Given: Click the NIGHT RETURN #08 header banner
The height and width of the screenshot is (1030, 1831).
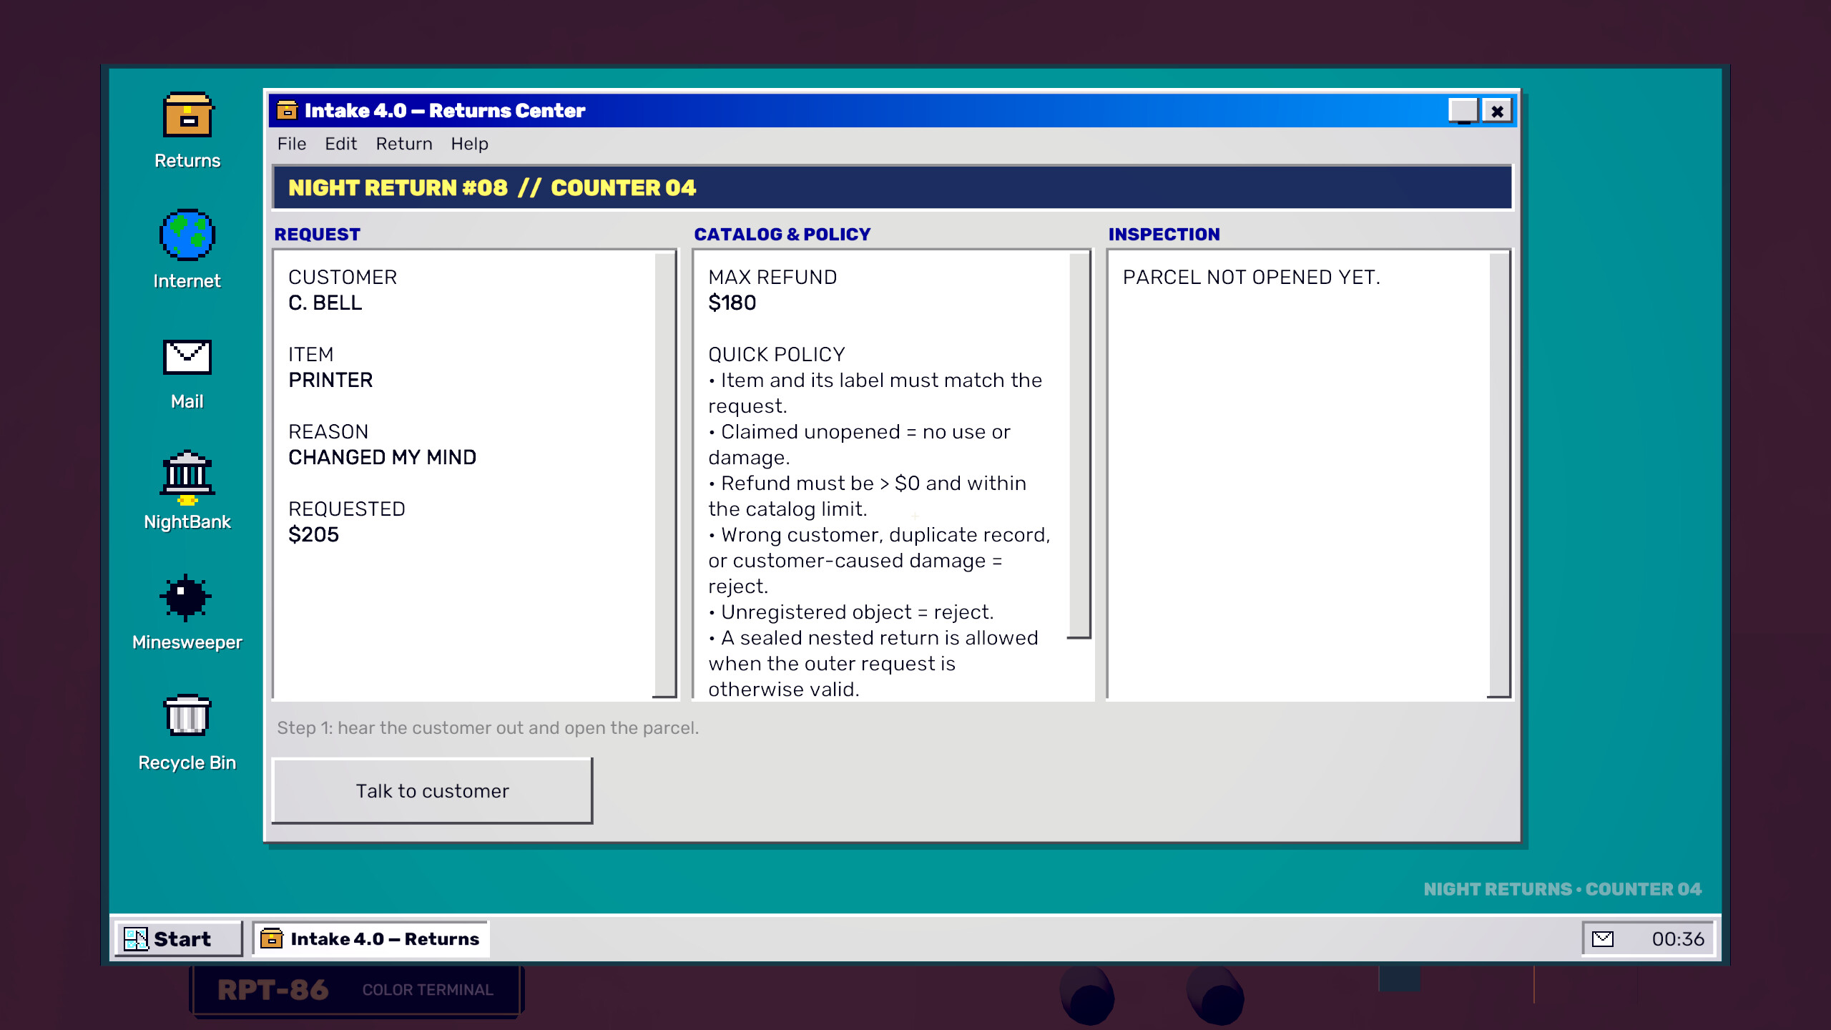Looking at the screenshot, I should pos(892,187).
